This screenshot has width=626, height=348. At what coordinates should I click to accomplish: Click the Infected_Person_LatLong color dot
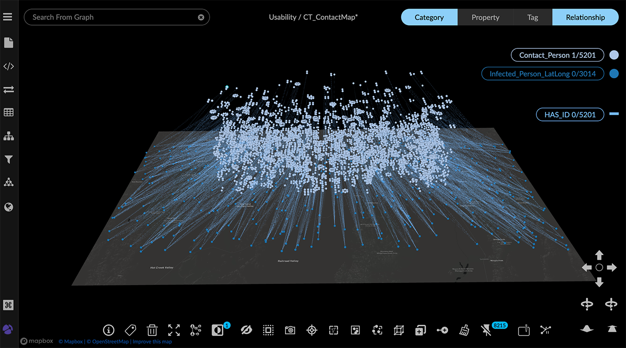pyautogui.click(x=614, y=73)
